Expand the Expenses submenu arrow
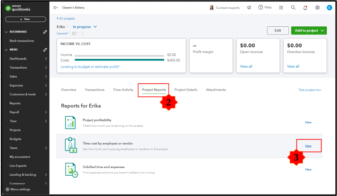 click(x=46, y=85)
